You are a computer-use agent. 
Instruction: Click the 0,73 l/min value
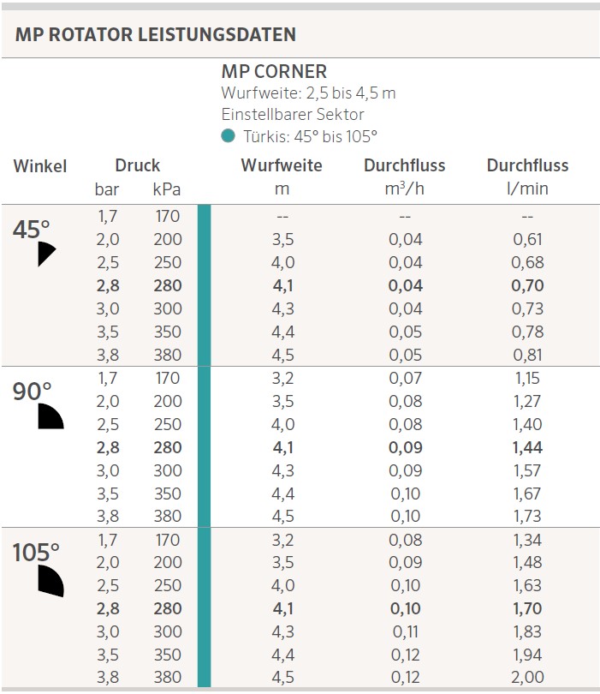(527, 308)
